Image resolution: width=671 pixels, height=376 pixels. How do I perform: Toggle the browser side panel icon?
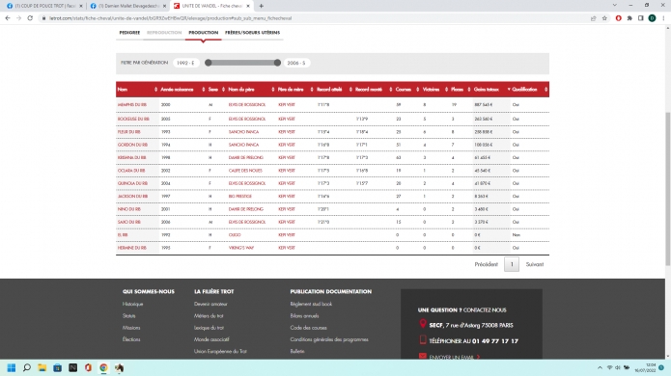pos(641,18)
